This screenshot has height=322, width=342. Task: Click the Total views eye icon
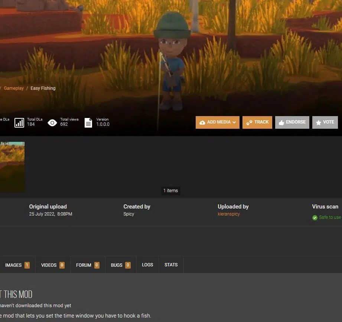(x=52, y=123)
